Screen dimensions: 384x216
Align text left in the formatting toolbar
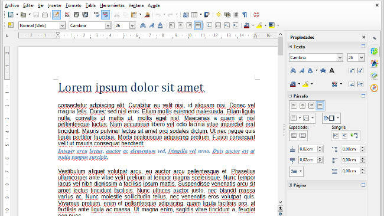coord(172,25)
